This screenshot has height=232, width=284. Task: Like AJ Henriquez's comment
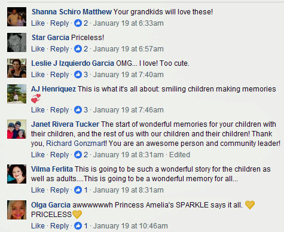(38, 110)
